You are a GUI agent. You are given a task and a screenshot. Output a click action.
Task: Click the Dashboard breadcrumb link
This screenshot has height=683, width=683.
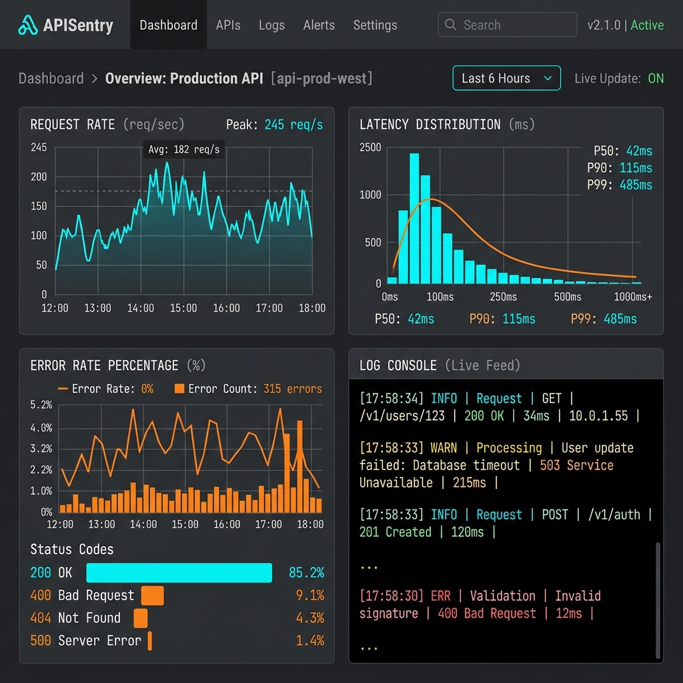(51, 79)
